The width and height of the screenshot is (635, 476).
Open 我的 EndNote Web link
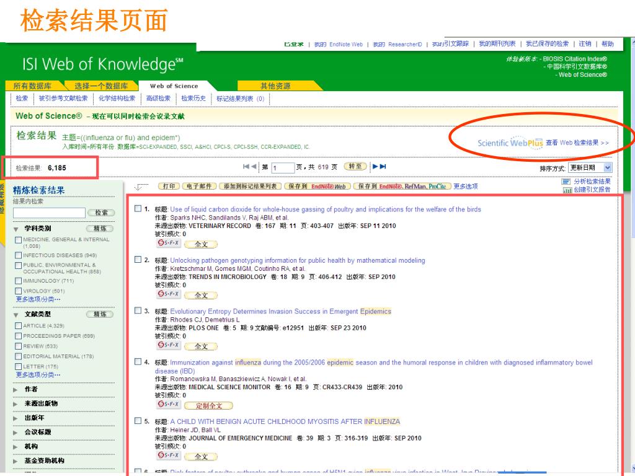tap(338, 44)
